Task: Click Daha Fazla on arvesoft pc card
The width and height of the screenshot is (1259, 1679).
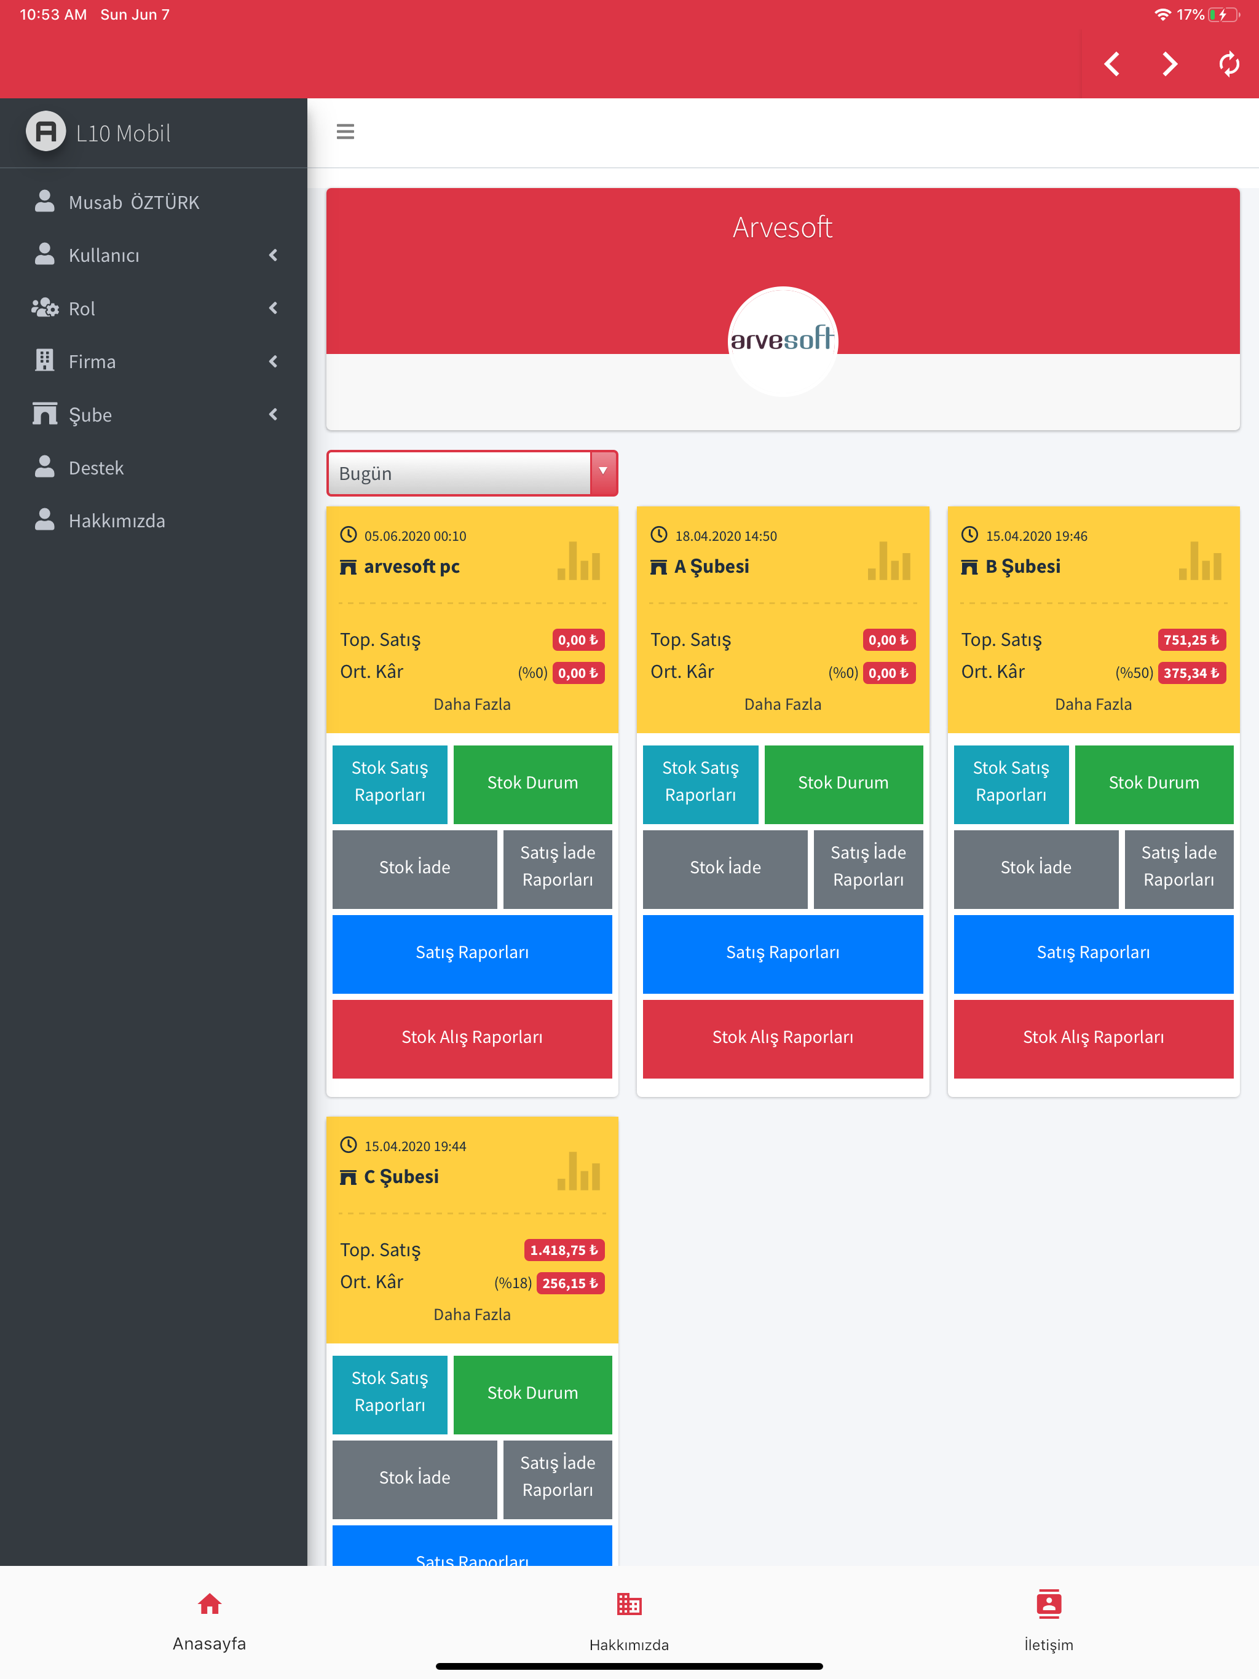Action: [472, 704]
